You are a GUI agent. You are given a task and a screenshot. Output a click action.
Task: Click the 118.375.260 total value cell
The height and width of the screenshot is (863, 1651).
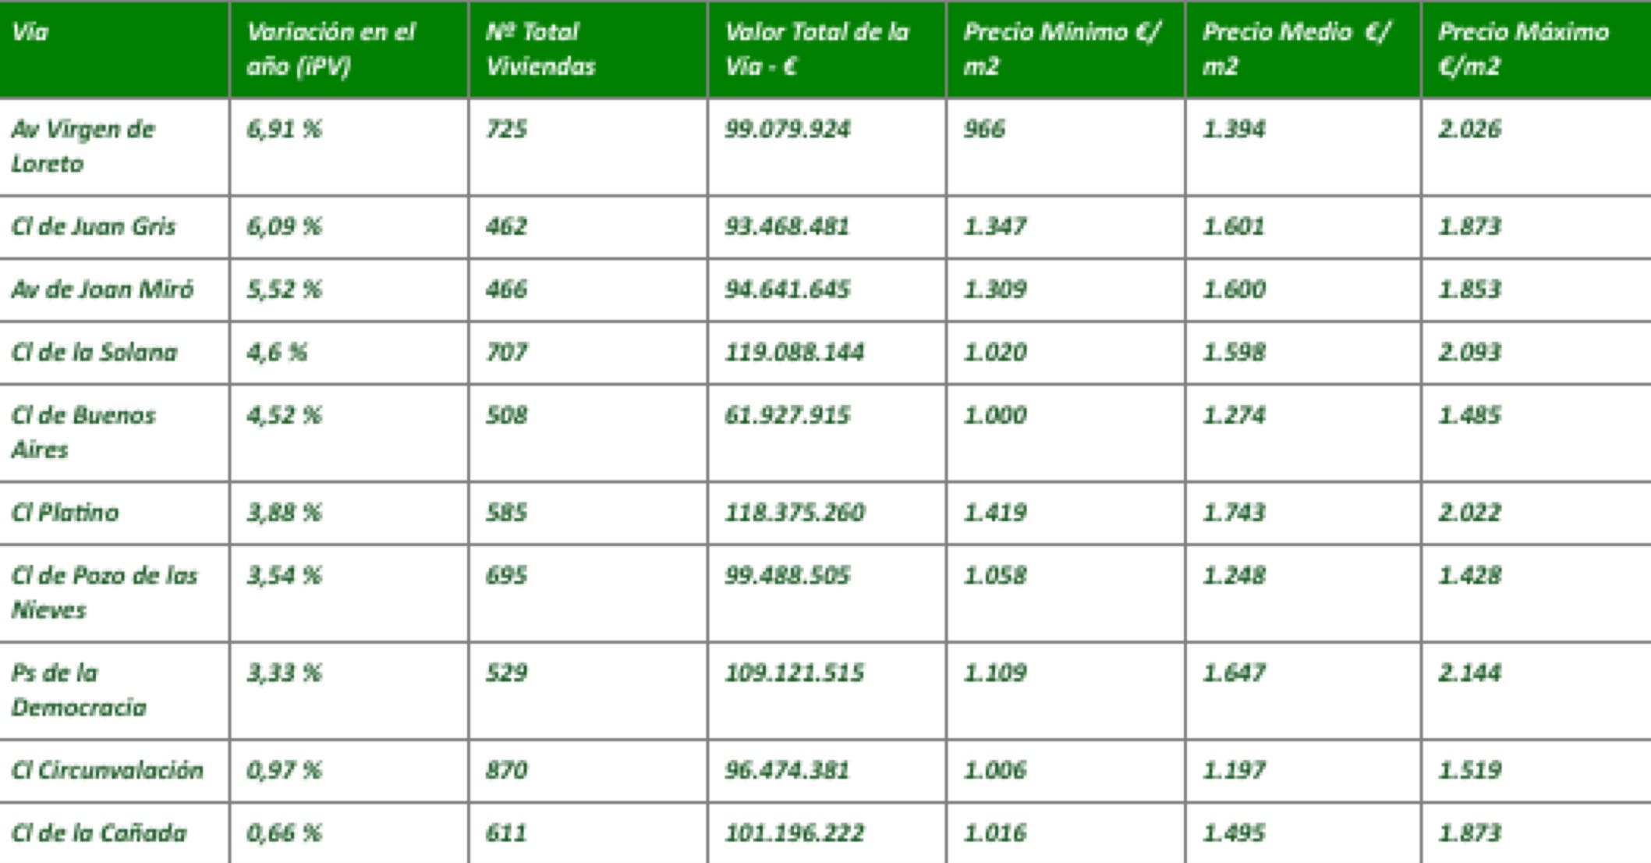pyautogui.click(x=794, y=513)
